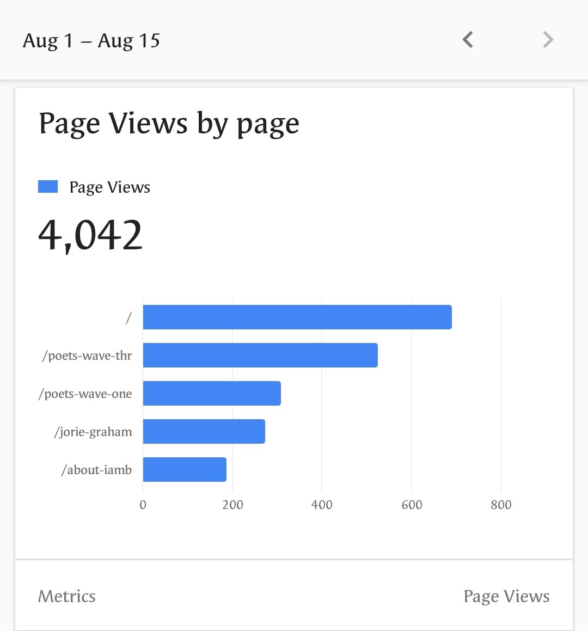The height and width of the screenshot is (631, 588).
Task: Click the Page Views legend label
Action: [109, 187]
